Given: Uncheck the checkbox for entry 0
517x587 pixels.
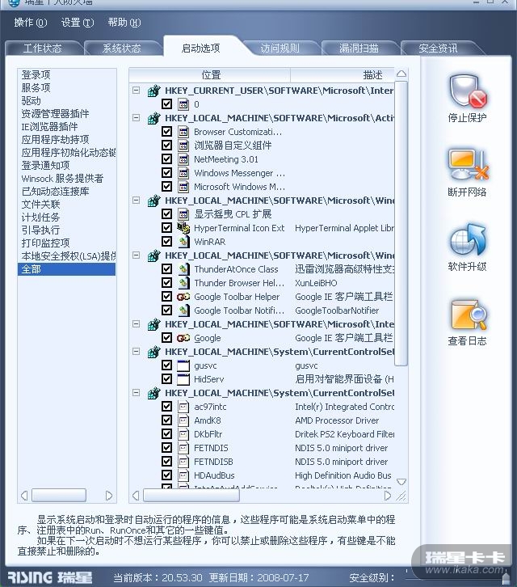Looking at the screenshot, I should 167,104.
